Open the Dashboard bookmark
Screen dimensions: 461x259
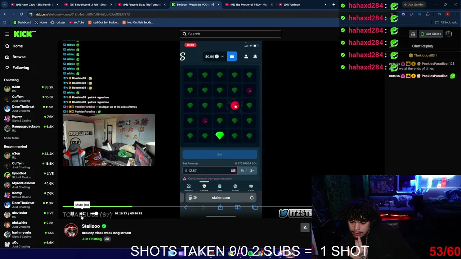22,22
